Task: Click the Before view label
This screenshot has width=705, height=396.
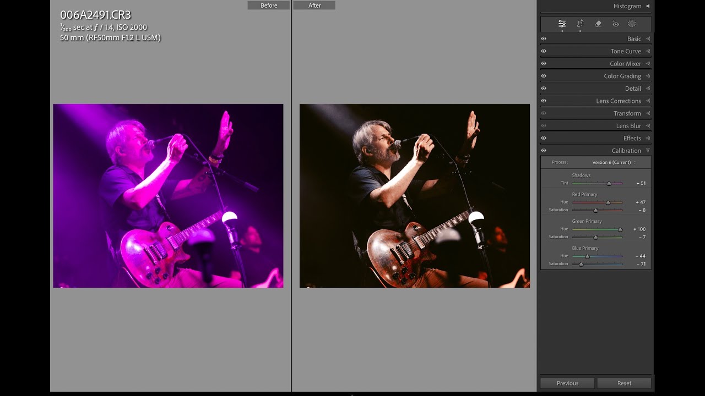Action: 269,5
